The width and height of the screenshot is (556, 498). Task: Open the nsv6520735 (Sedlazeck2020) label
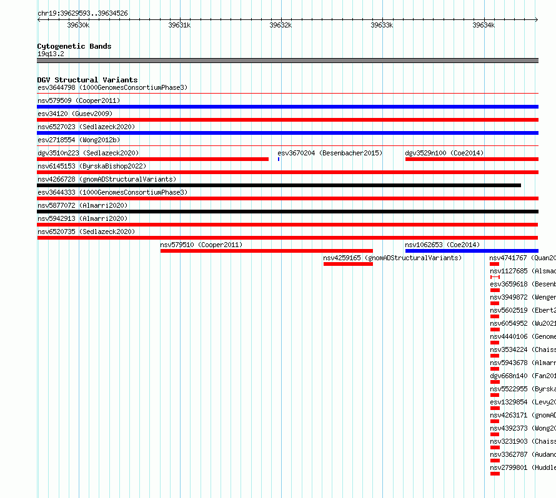[x=86, y=232]
